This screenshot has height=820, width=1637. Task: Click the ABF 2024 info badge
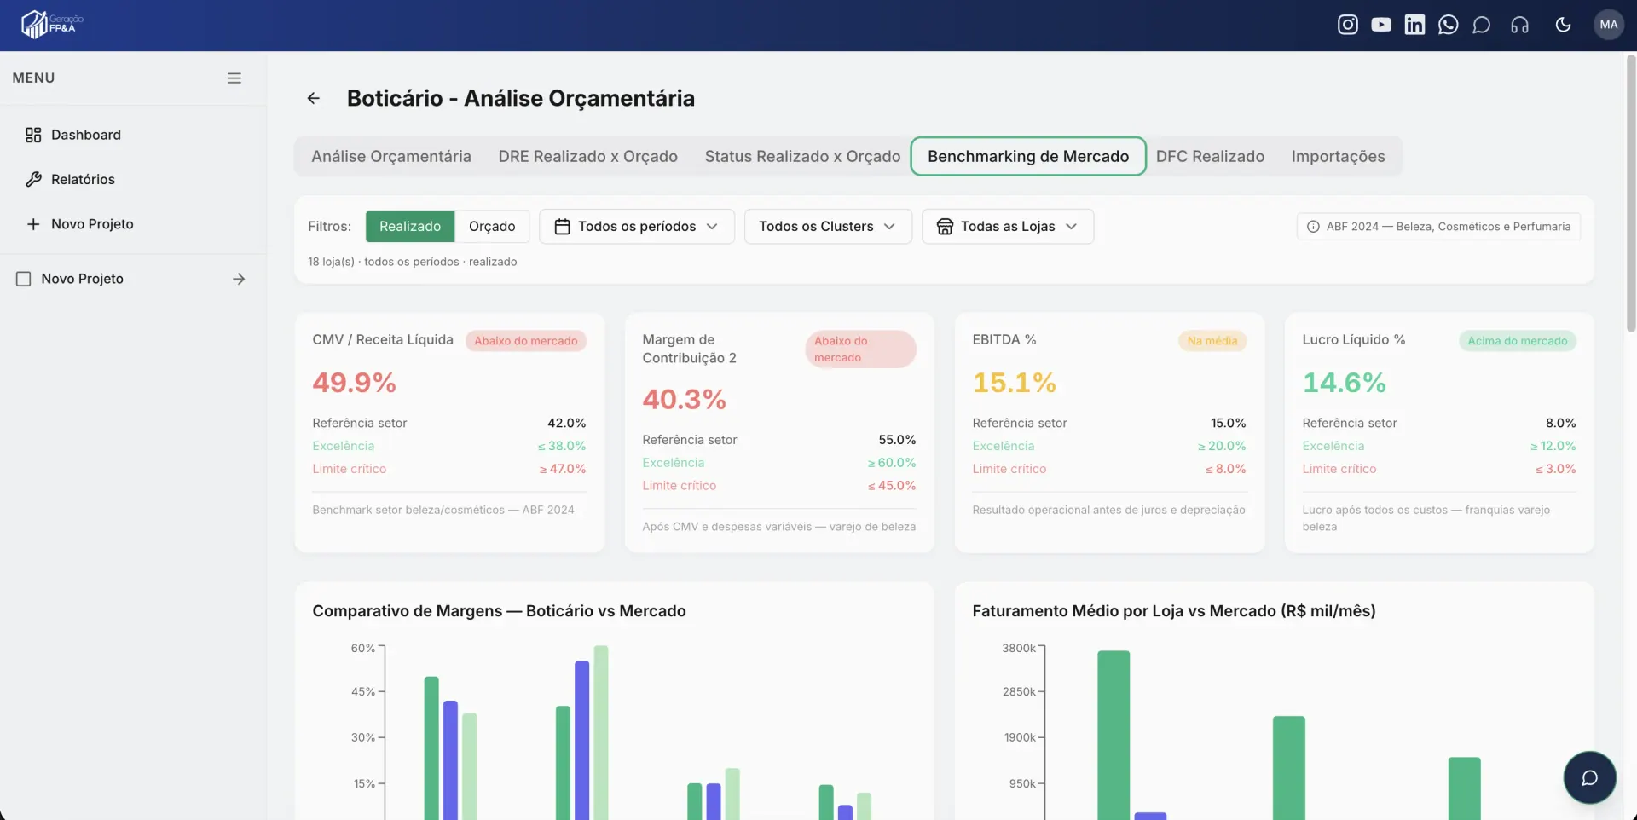click(x=1438, y=227)
